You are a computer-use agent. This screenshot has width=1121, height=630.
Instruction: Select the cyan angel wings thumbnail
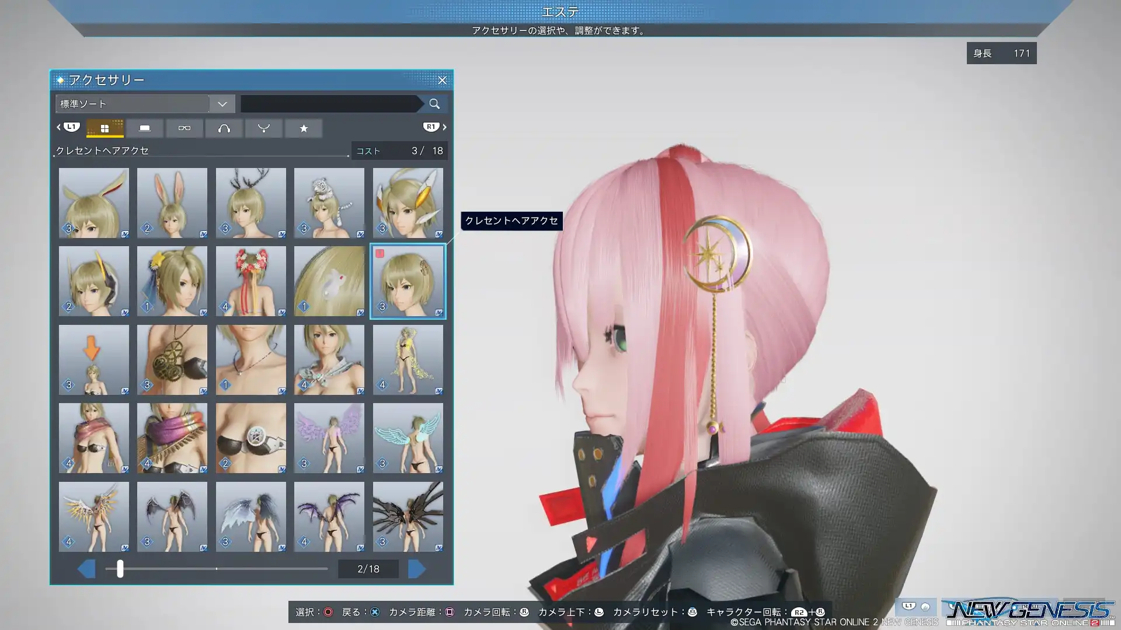[x=408, y=438]
